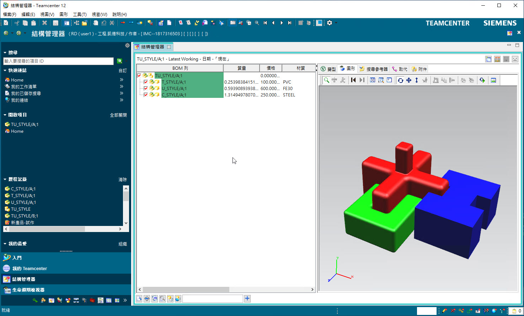Expand the chevron next to 我的工作清單
The width and height of the screenshot is (524, 316).
tap(122, 86)
